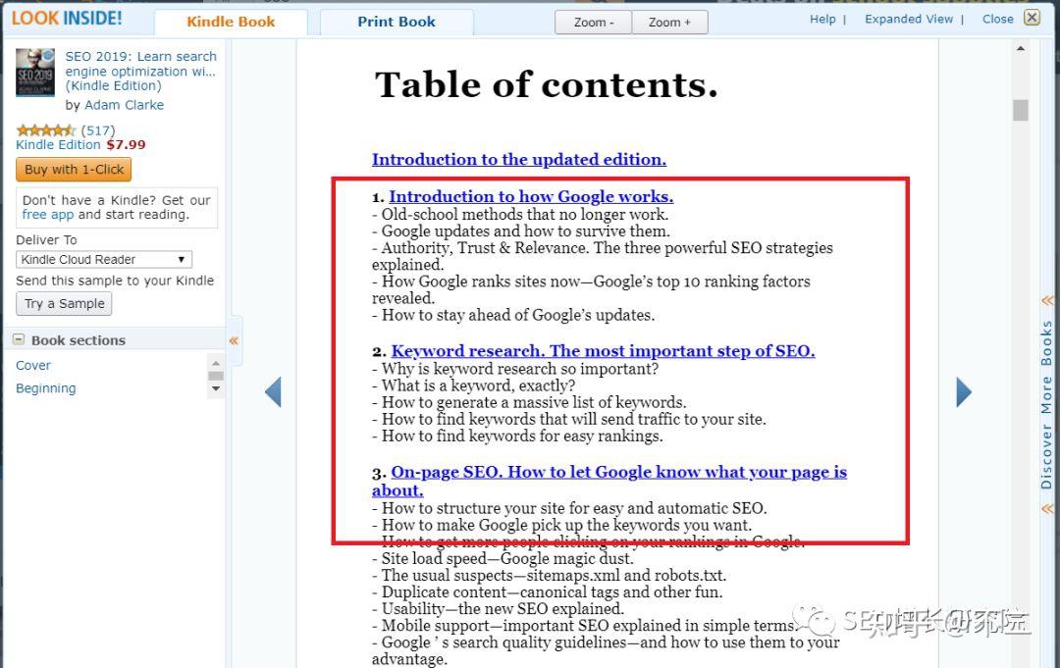Open the Deliver To Kindle Cloud Reader dropdown

coord(104,259)
